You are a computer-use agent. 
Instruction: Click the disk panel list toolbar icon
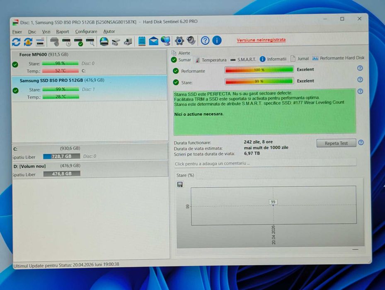(40, 42)
